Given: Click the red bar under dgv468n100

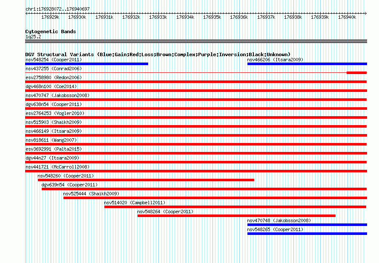Looking at the screenshot, I should 196,91.
